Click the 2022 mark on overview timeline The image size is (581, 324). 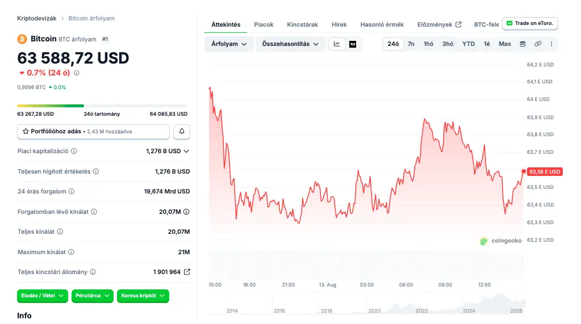pos(421,311)
